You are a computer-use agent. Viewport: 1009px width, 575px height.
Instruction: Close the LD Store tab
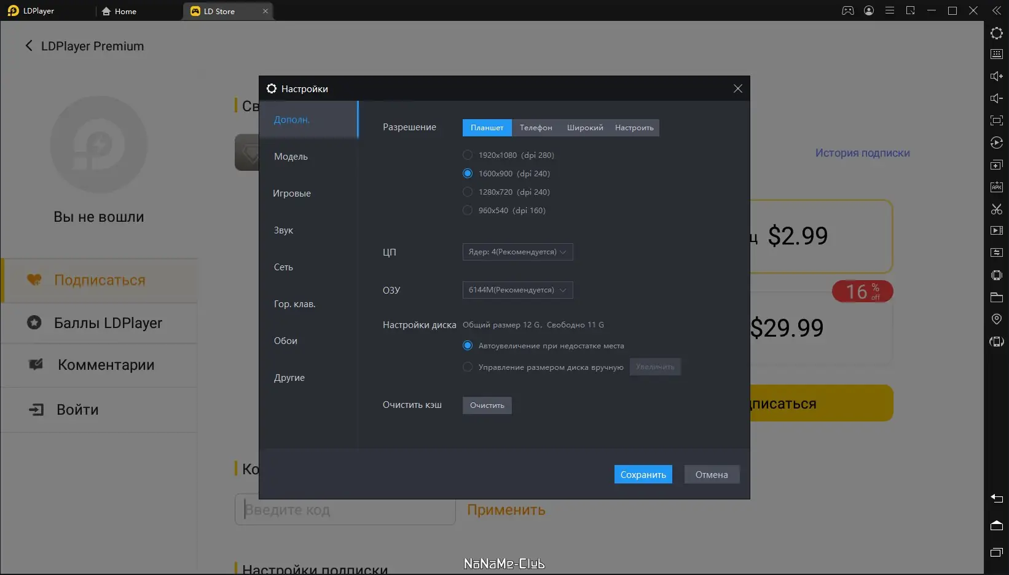point(265,11)
